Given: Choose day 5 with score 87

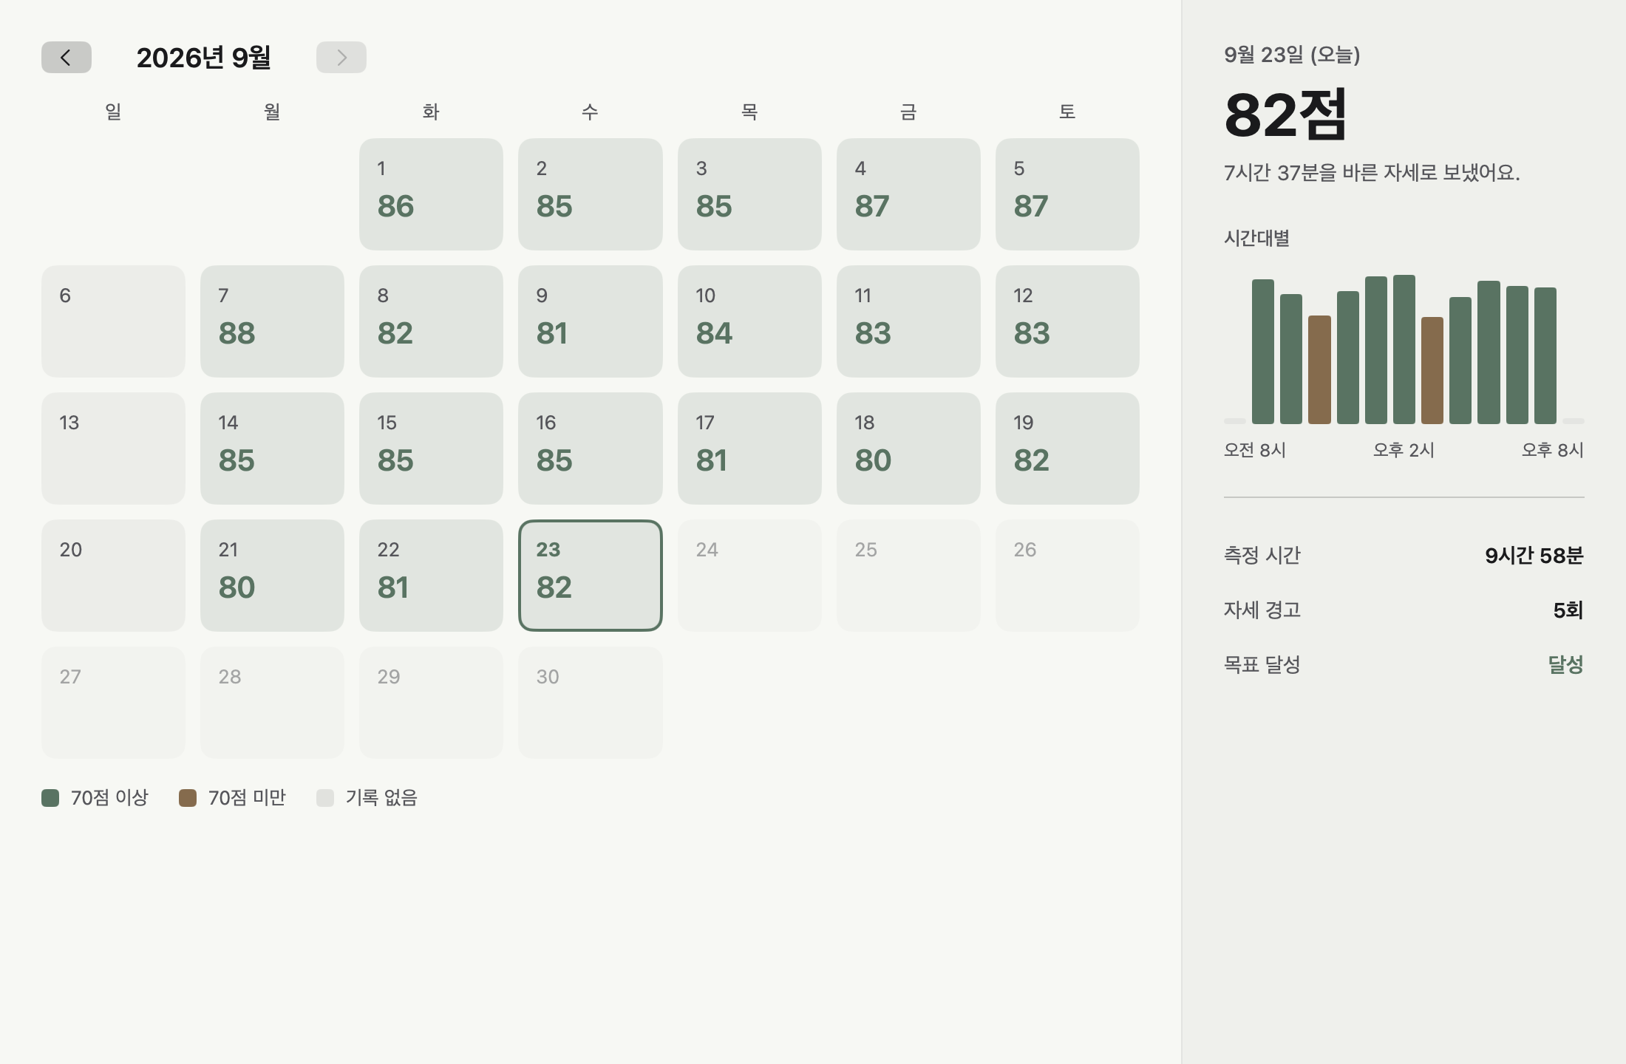Looking at the screenshot, I should click(1067, 194).
